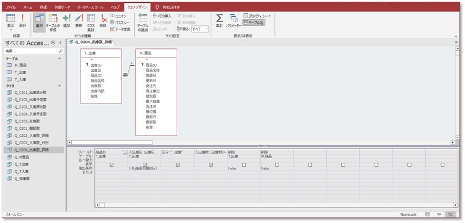Collapse the navigation pane with the shutter bar arrow
The height and width of the screenshot is (223, 465).
pos(60,43)
